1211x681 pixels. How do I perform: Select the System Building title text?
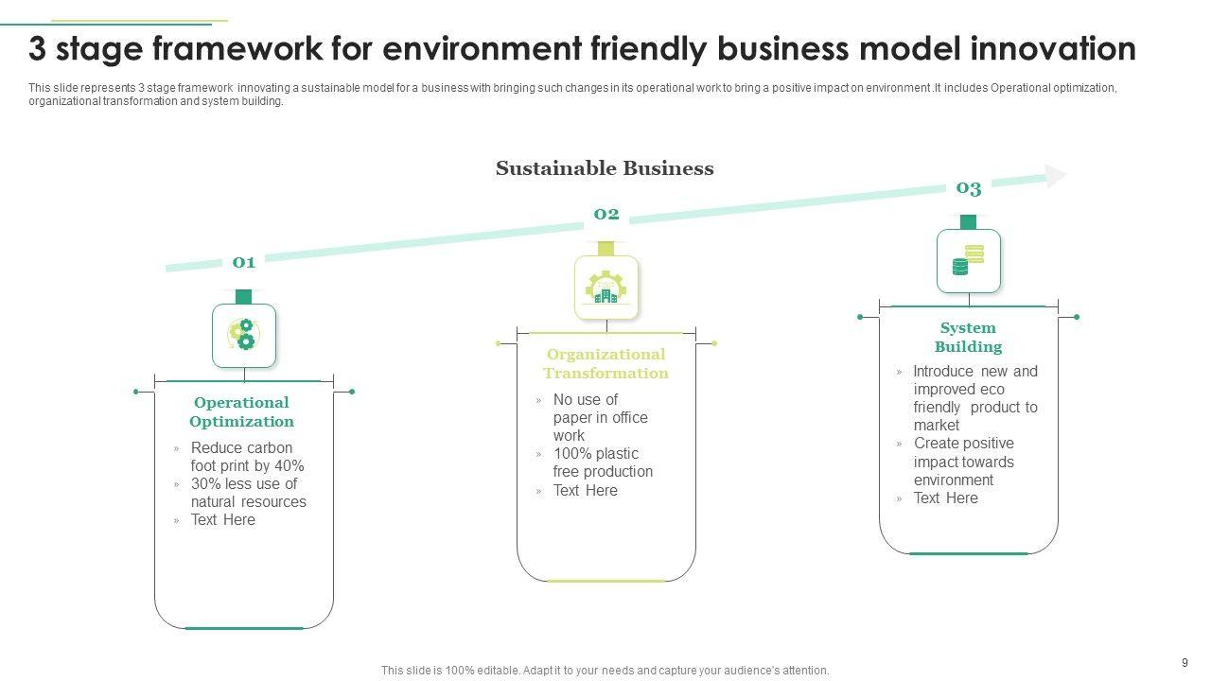click(x=968, y=338)
